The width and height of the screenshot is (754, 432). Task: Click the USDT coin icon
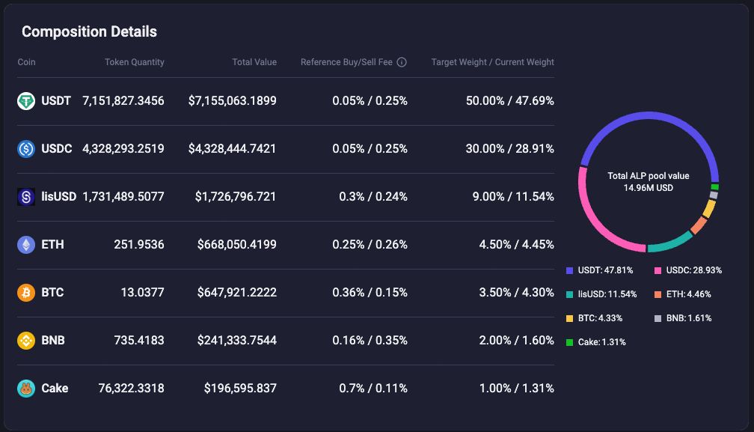tap(25, 100)
